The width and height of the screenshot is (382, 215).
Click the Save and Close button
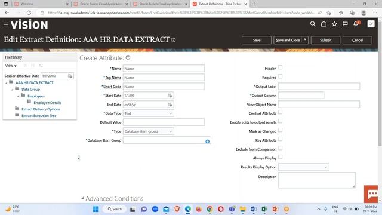coord(288,40)
